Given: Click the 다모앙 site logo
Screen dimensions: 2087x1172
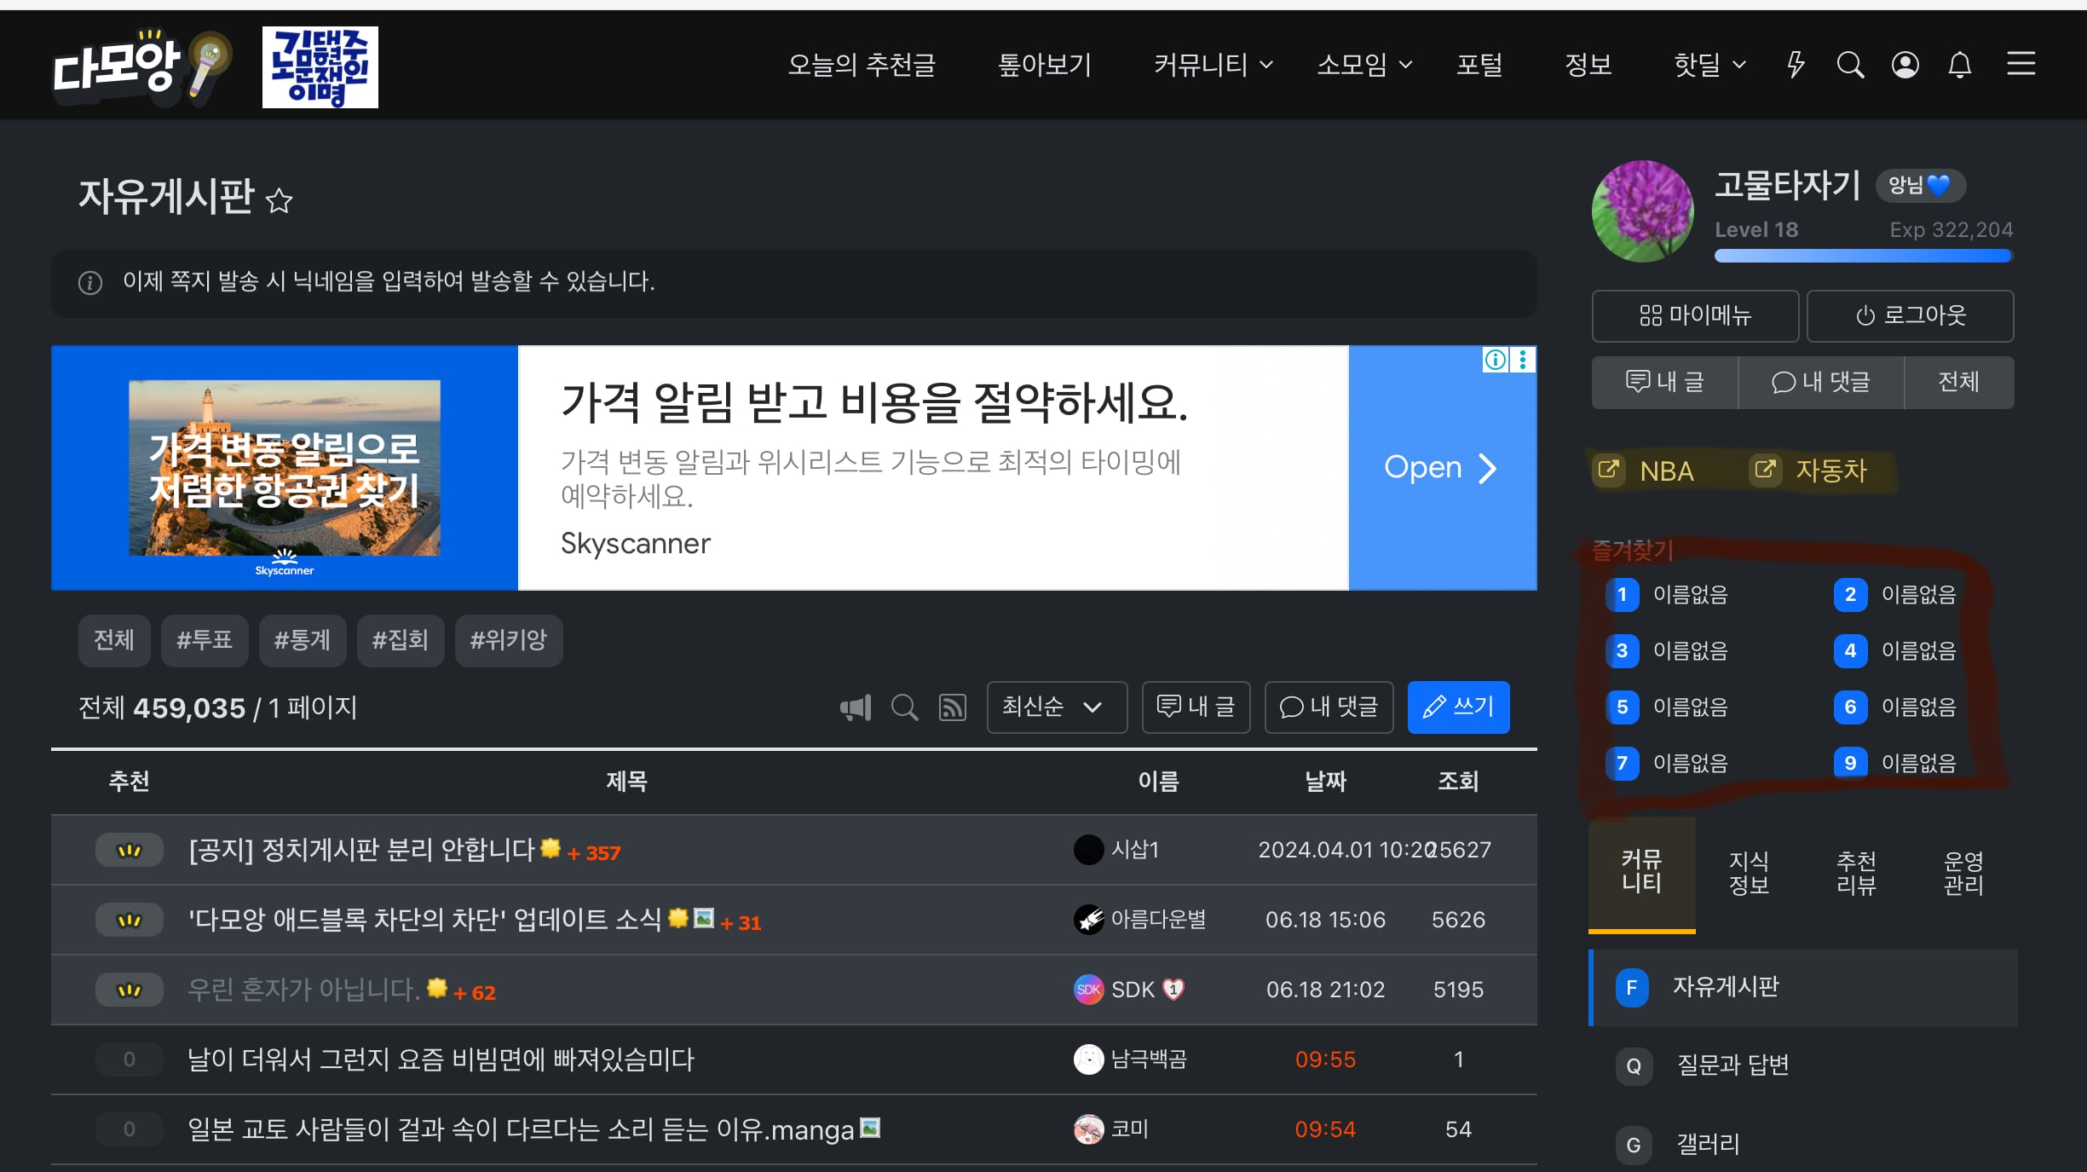Looking at the screenshot, I should tap(141, 66).
